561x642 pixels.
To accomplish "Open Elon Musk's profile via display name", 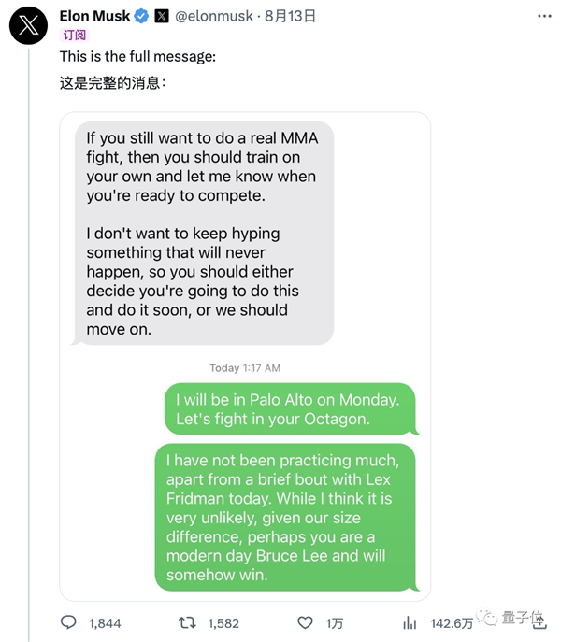I will point(94,16).
